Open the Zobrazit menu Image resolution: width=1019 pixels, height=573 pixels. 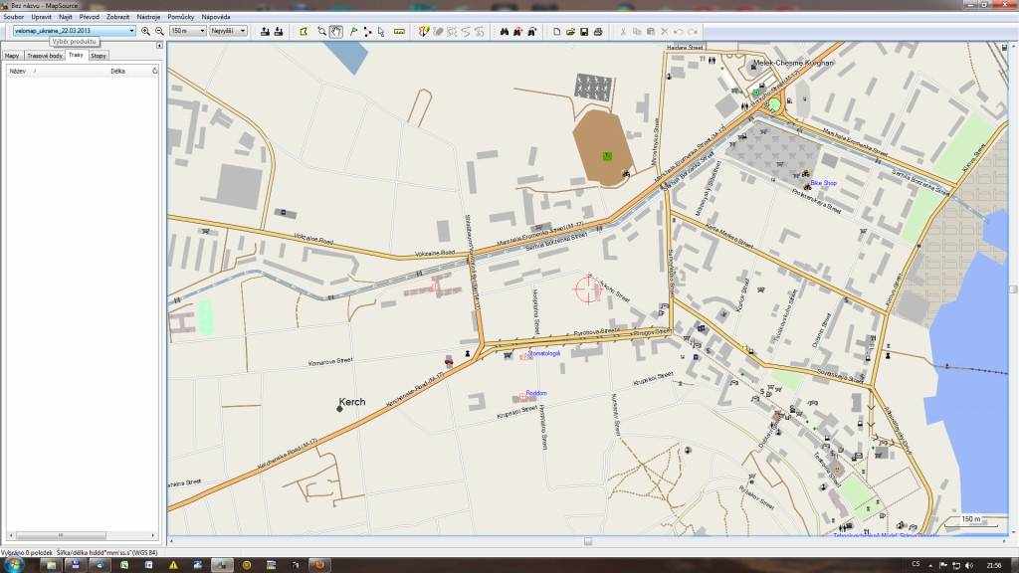[x=116, y=17]
